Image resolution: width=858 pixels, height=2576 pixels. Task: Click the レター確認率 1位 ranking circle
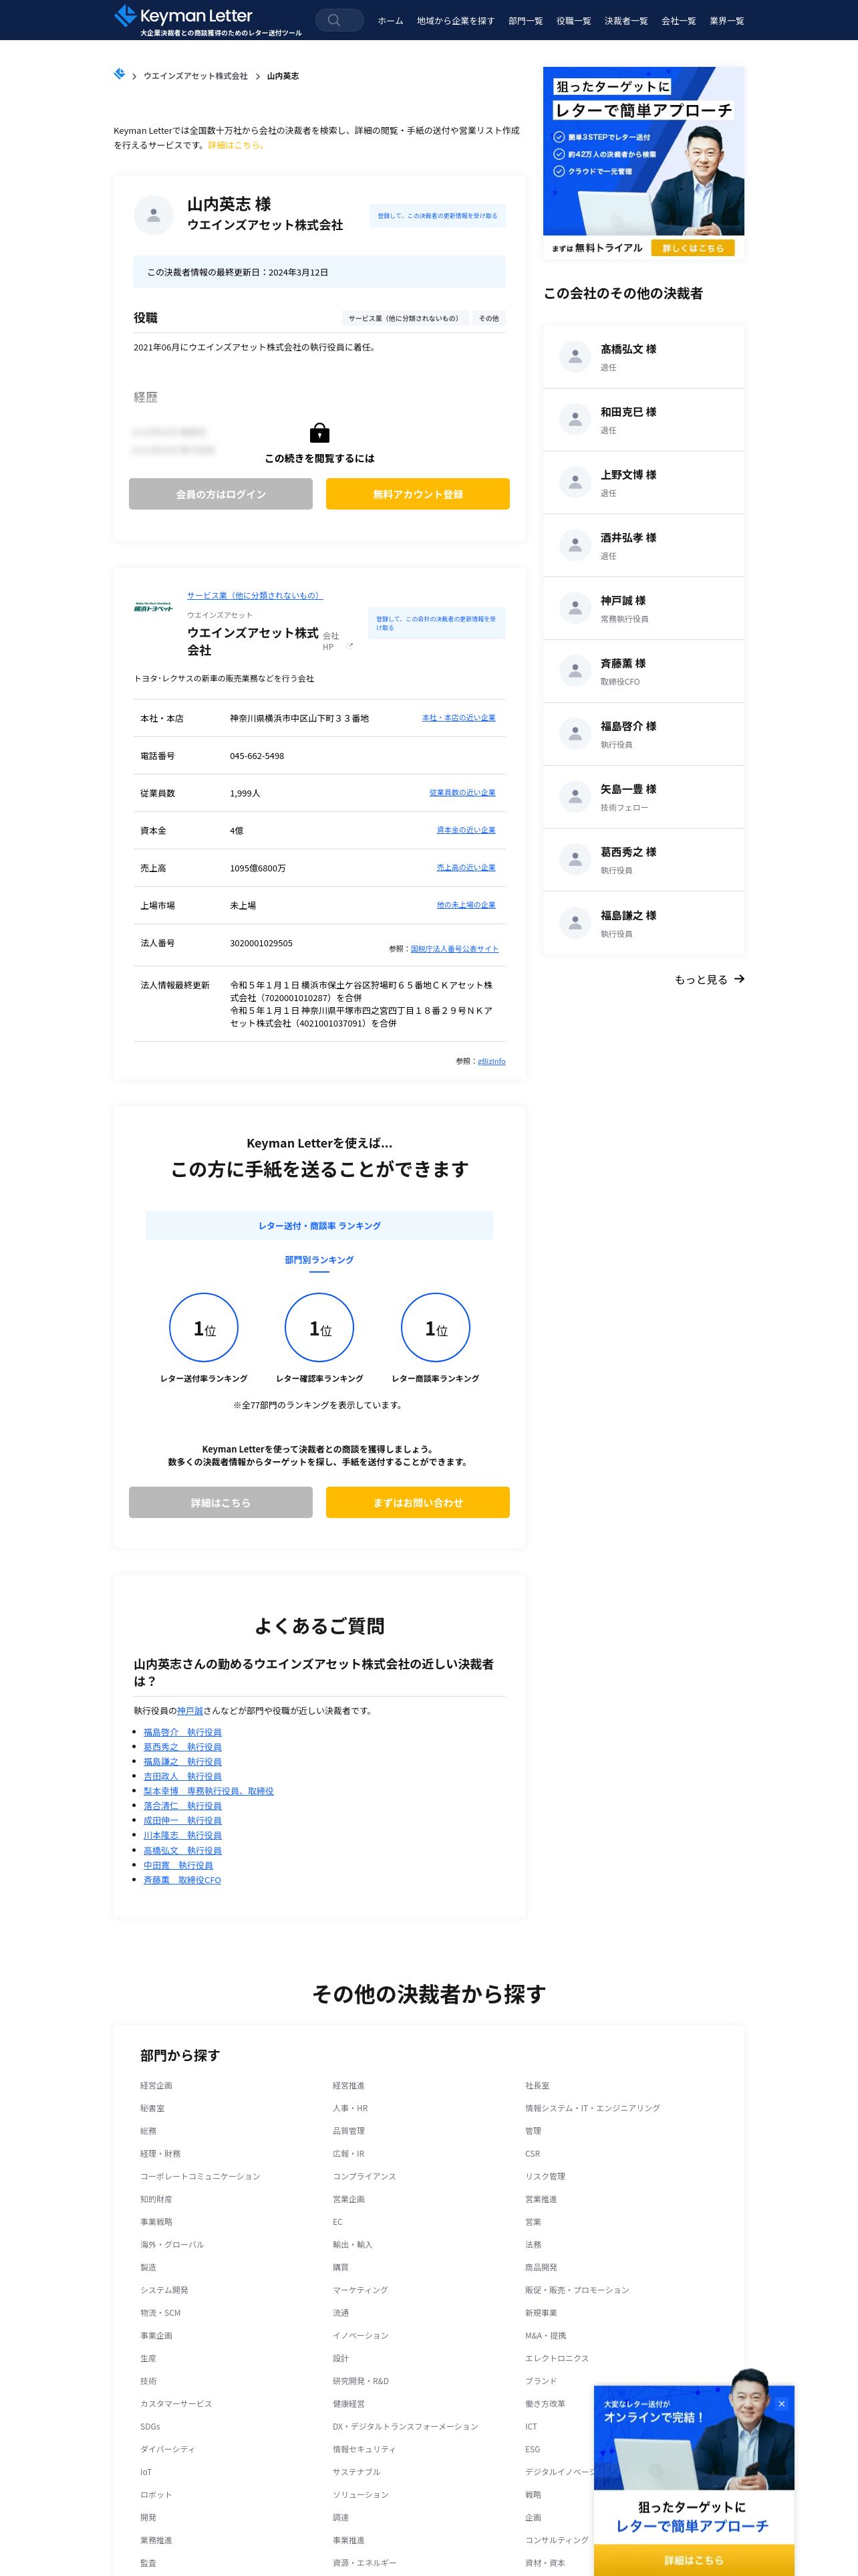(x=319, y=1328)
